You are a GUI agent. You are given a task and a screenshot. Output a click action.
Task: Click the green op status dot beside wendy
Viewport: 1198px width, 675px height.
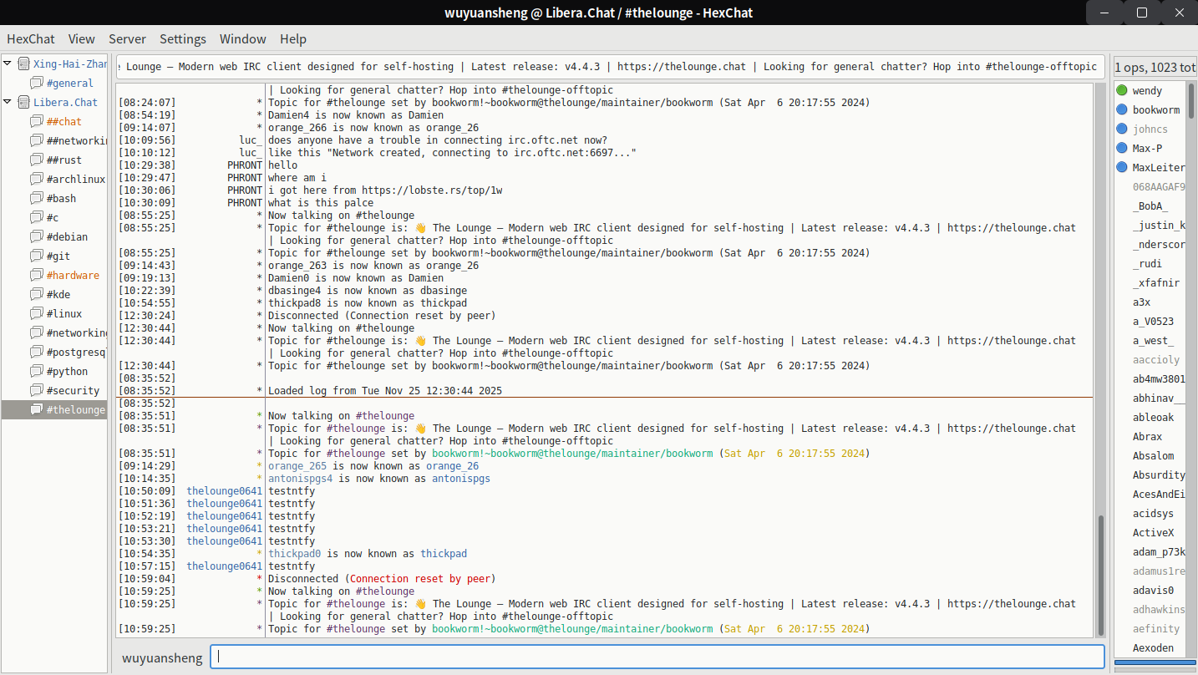1122,90
